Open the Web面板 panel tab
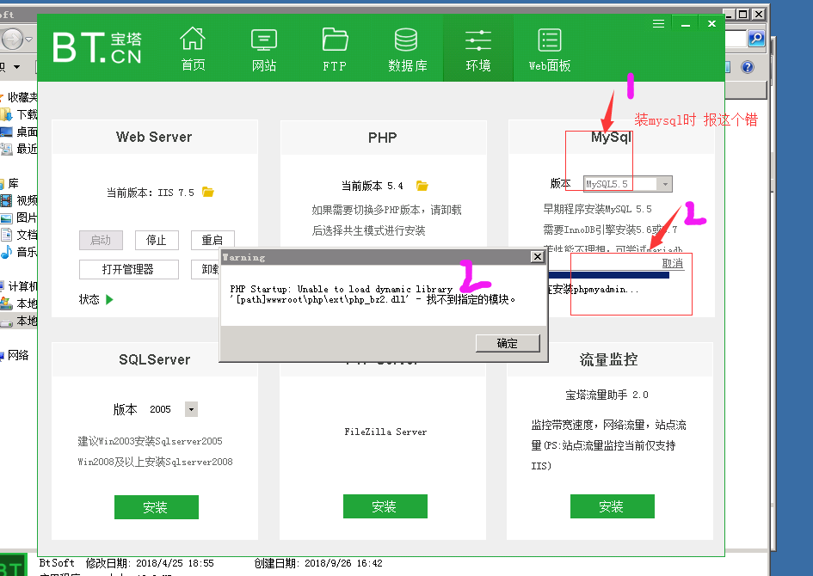The height and width of the screenshot is (576, 813). point(550,48)
